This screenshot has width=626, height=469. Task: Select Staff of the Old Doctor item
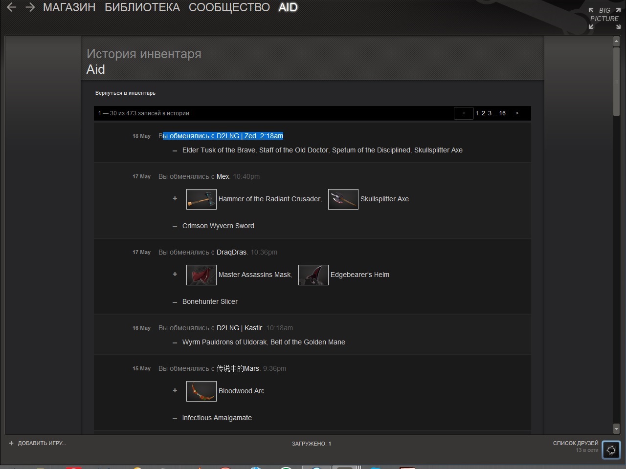[x=293, y=150]
